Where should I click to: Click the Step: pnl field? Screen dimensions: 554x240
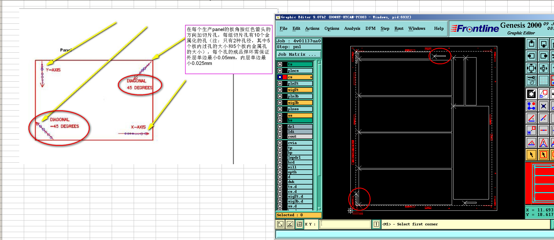[299, 47]
